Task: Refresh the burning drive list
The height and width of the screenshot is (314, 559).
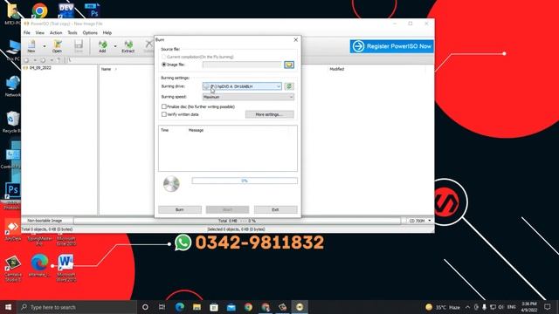Action: [289, 86]
